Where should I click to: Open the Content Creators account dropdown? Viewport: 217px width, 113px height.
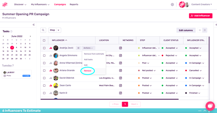pyautogui.click(x=202, y=4)
